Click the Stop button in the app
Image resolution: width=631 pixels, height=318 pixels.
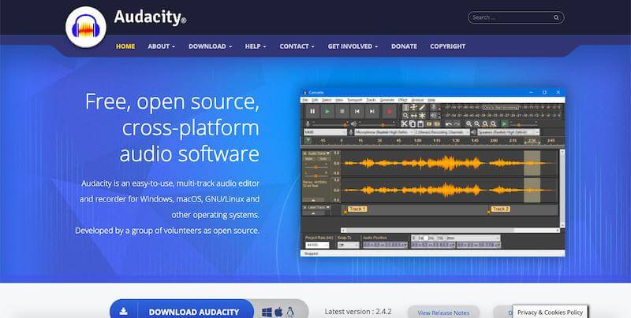click(x=342, y=111)
